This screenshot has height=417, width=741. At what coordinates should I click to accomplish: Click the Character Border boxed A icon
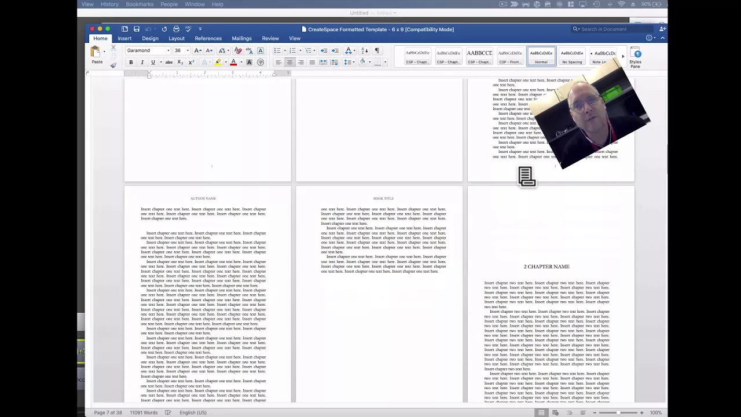261,50
